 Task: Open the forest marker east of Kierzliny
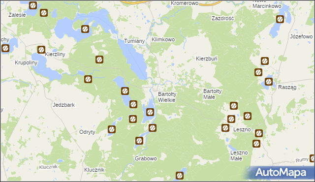[99, 60]
